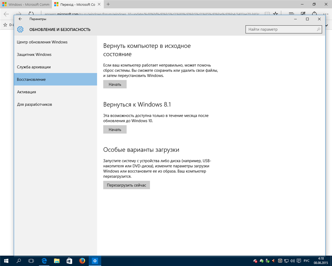Switch input language via РУС indicator

coord(306,261)
